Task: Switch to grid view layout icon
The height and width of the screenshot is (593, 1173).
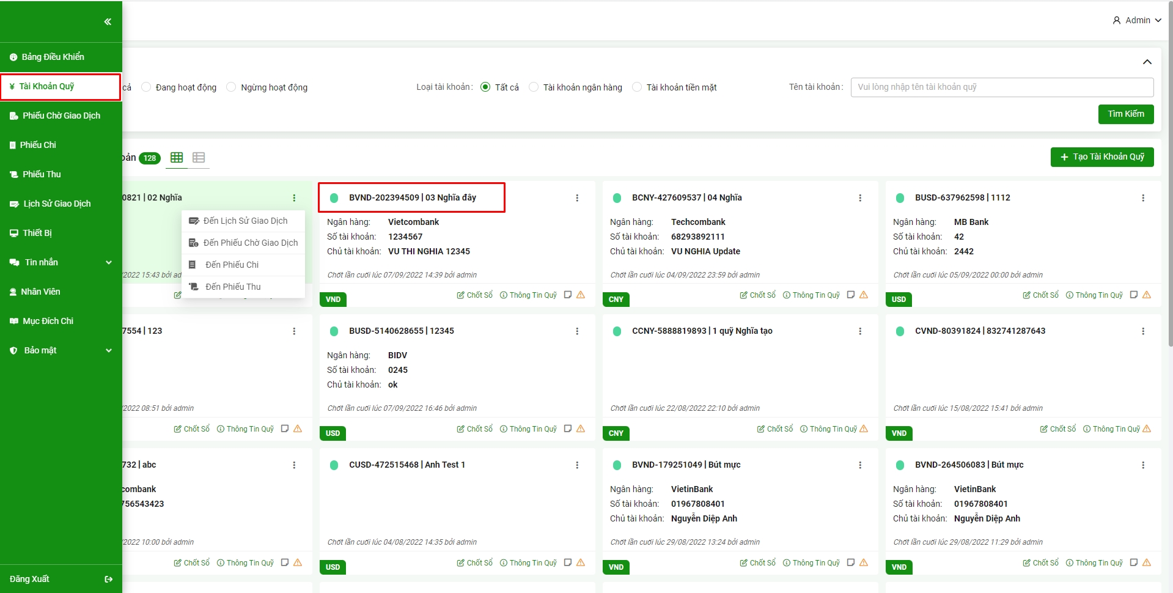Action: [x=177, y=158]
